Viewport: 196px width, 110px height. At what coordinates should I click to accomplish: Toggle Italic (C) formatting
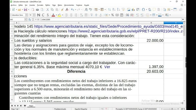click(43, 15)
